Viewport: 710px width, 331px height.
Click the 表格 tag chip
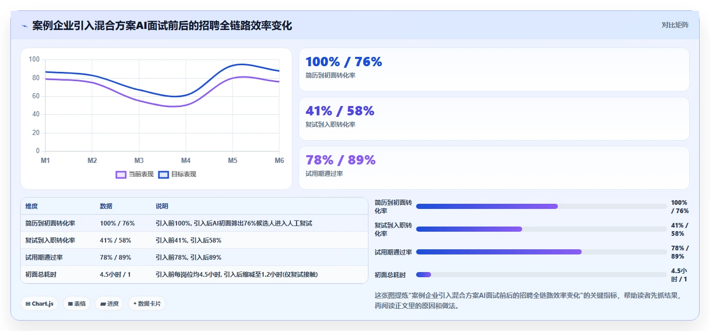coord(77,304)
